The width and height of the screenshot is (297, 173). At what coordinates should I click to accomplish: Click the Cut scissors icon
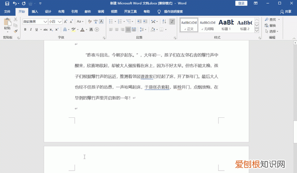click(x=15, y=19)
